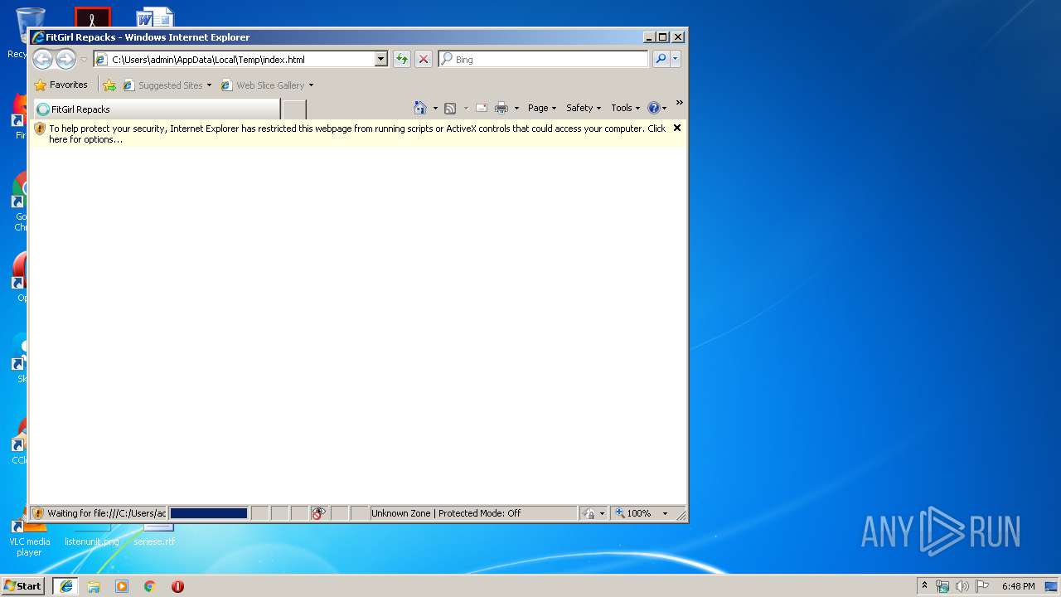Launch Chrome from the taskbar
This screenshot has width=1061, height=597.
[150, 586]
